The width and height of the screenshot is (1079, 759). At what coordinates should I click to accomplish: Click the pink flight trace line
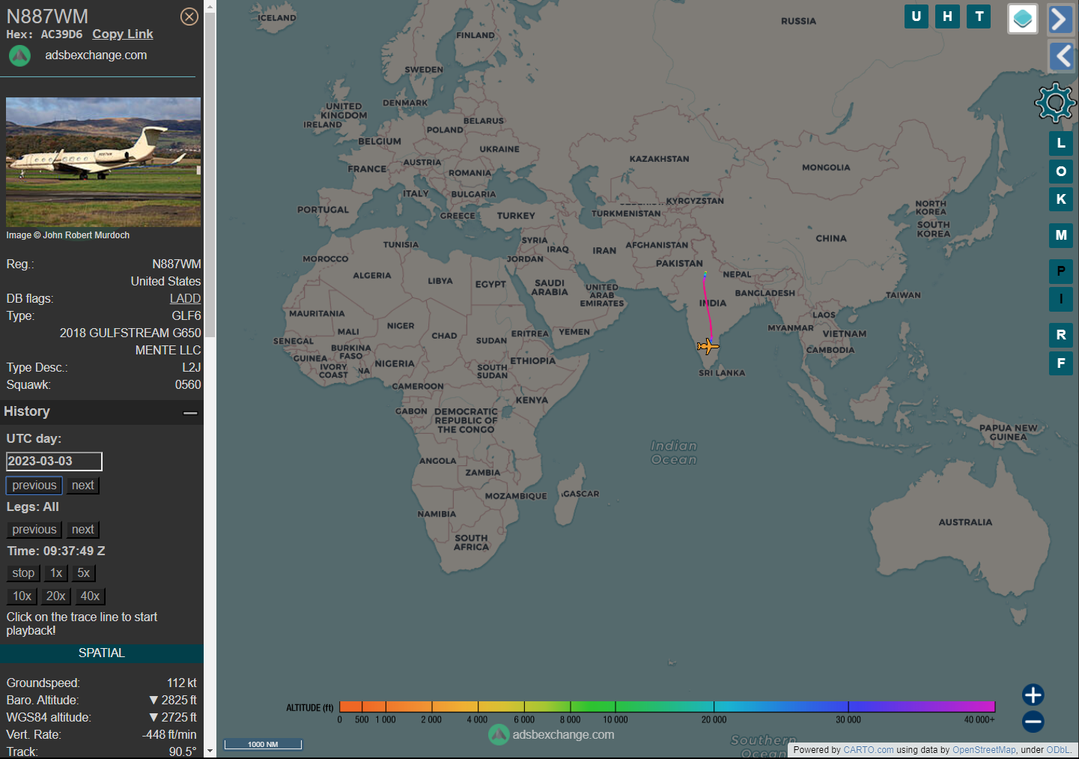[x=707, y=307]
